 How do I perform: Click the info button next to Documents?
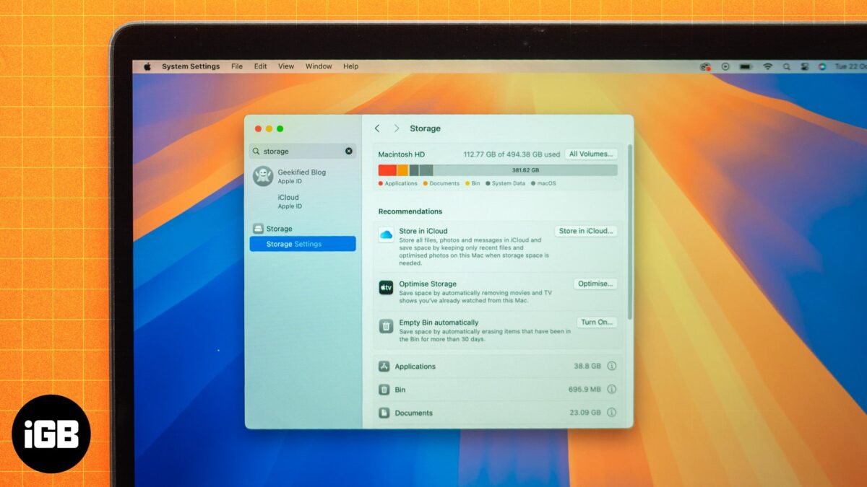point(611,412)
